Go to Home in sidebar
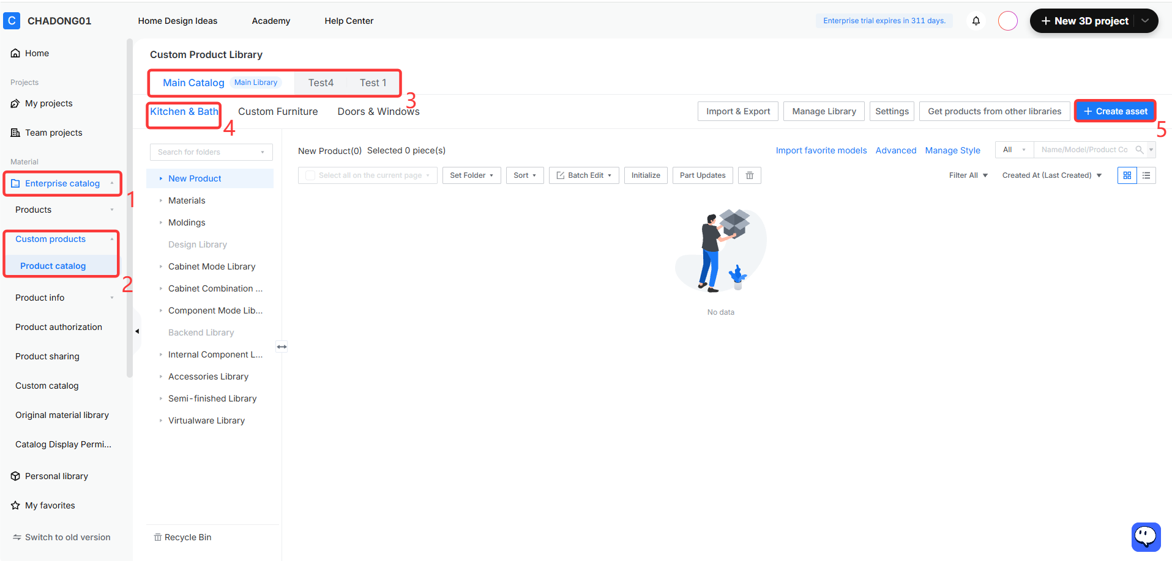Viewport: 1172px width, 561px height. (x=30, y=53)
